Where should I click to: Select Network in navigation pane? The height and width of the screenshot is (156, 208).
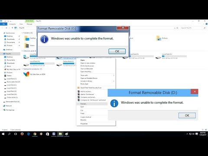[x=9, y=106]
